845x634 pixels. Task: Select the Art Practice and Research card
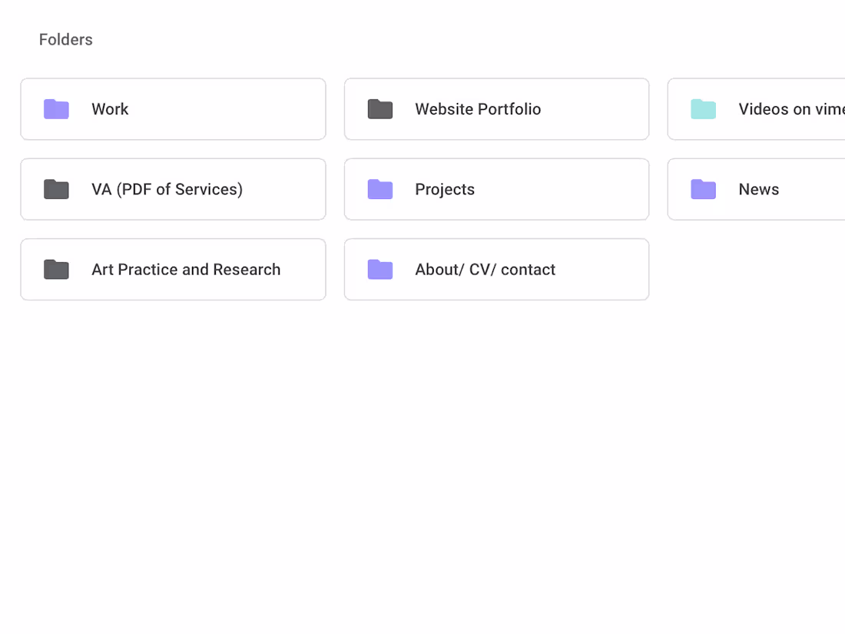tap(173, 270)
